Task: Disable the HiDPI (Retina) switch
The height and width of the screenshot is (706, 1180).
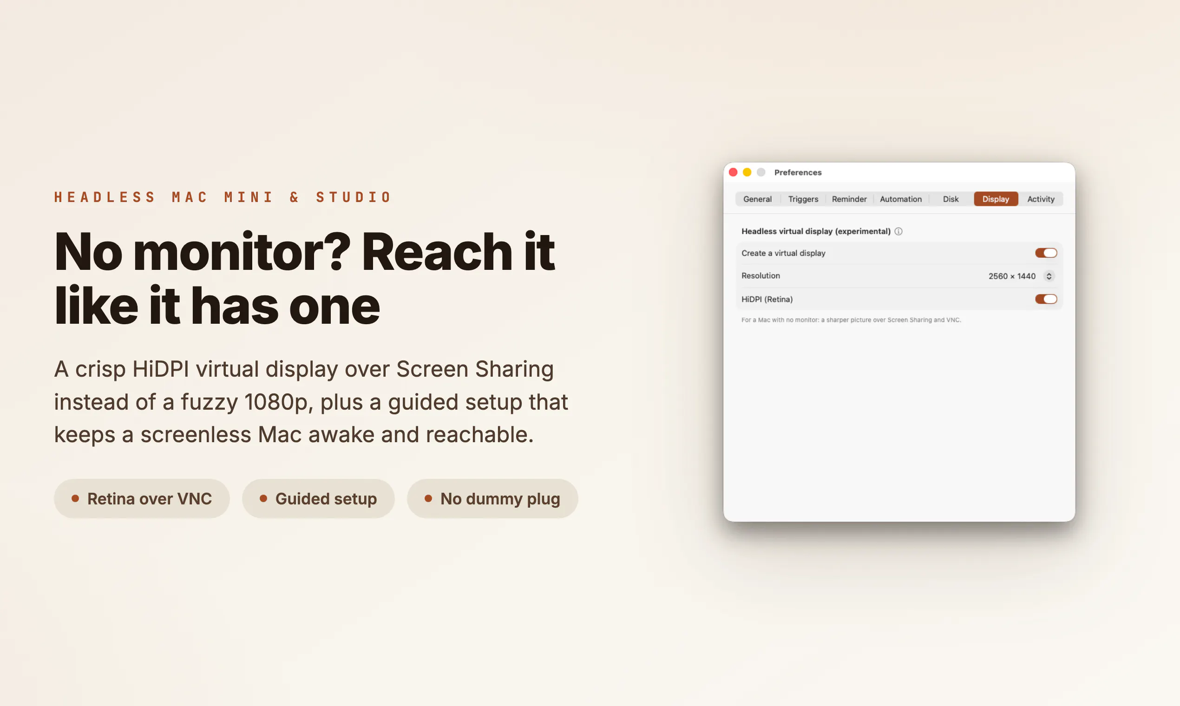Action: 1046,299
